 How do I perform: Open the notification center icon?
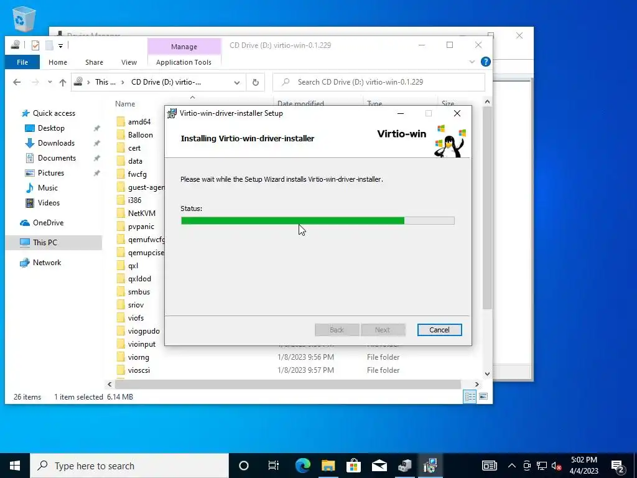pos(618,466)
